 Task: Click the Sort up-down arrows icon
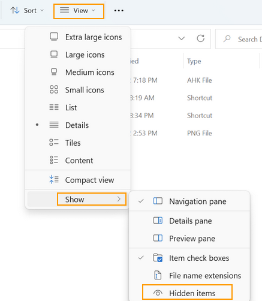[15, 10]
